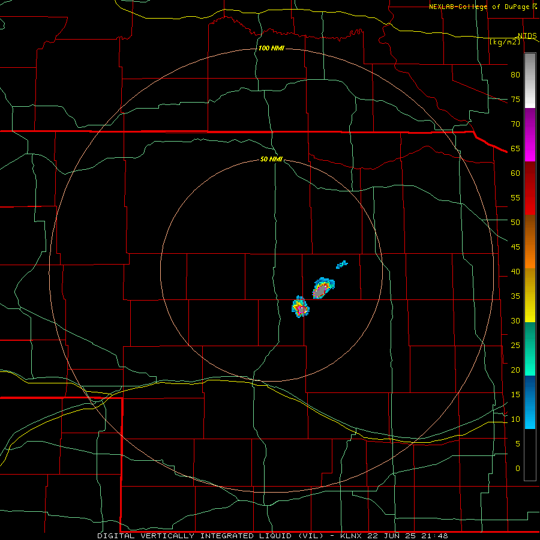Click the "KLNX" radar station identifier
Viewport: 540px width, 540px height.
coord(352,536)
